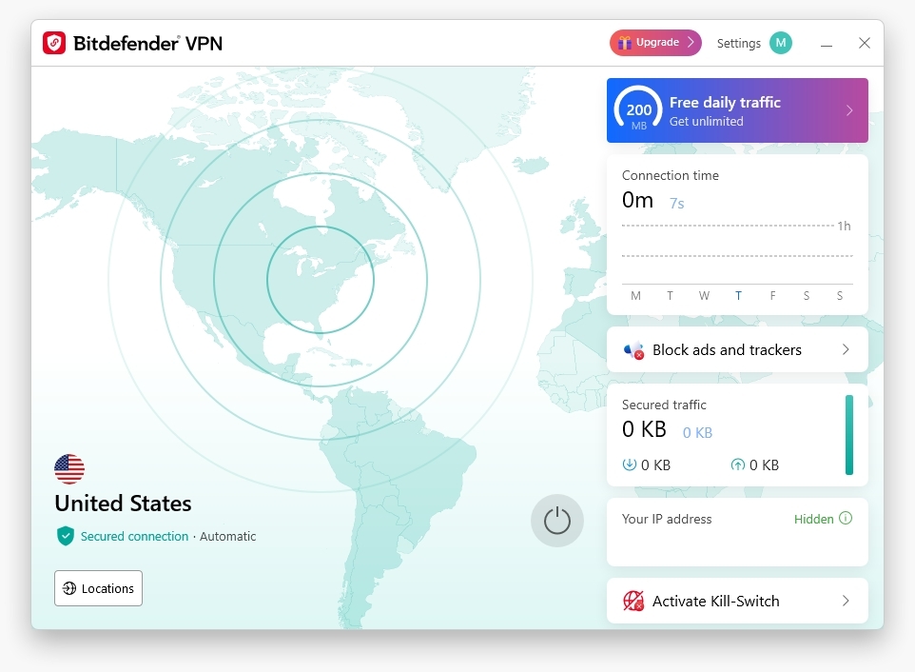This screenshot has height=672, width=915.
Task: Expand Block ads and trackers chevron
Action: pyautogui.click(x=846, y=349)
